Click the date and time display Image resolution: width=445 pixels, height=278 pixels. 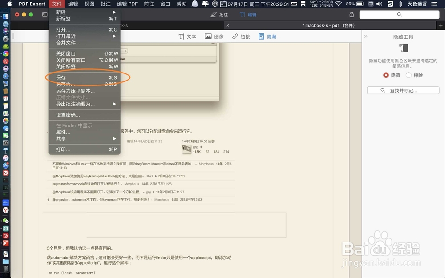[258, 4]
